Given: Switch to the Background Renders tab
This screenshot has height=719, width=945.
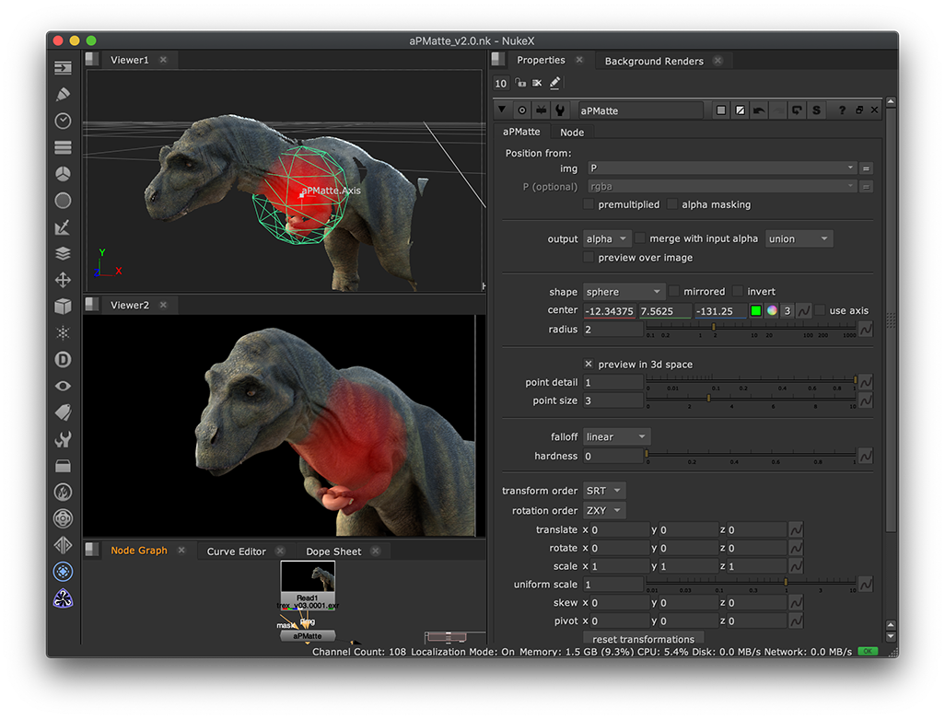Looking at the screenshot, I should click(653, 61).
